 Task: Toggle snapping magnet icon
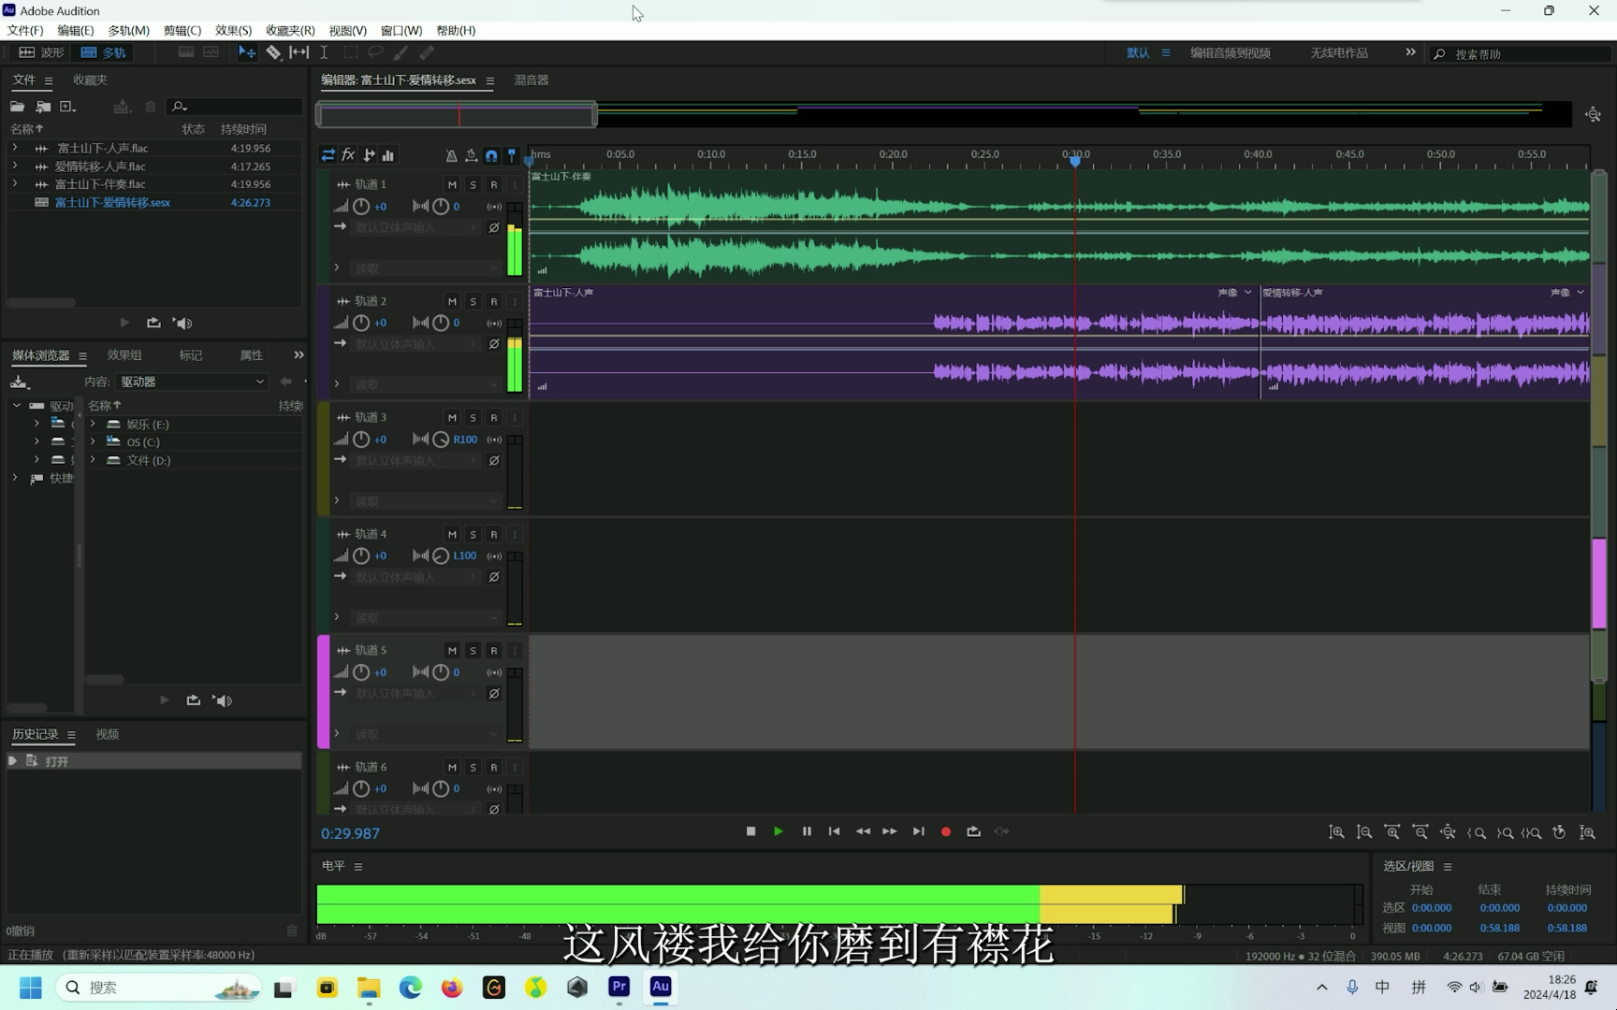491,155
